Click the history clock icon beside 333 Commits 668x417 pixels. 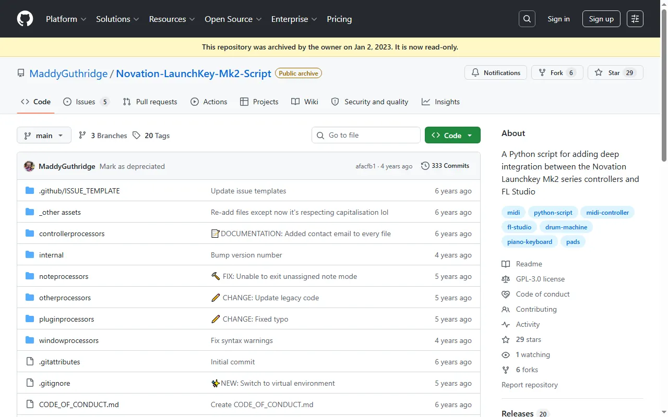point(425,166)
